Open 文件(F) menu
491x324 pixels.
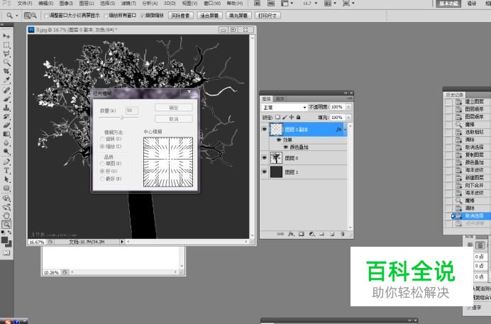pos(24,4)
